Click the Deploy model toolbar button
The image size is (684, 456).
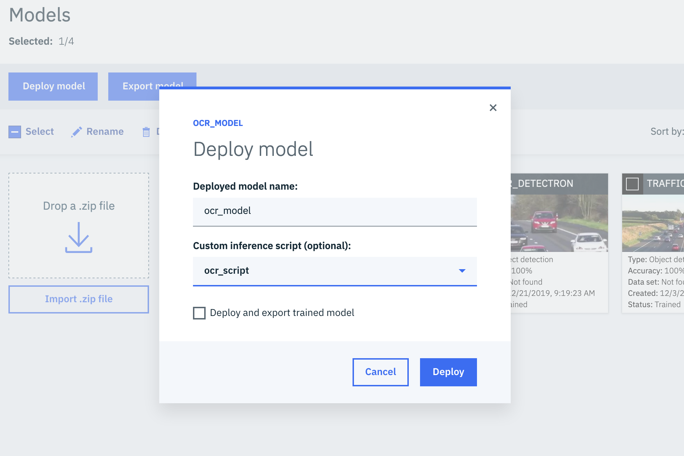point(53,86)
